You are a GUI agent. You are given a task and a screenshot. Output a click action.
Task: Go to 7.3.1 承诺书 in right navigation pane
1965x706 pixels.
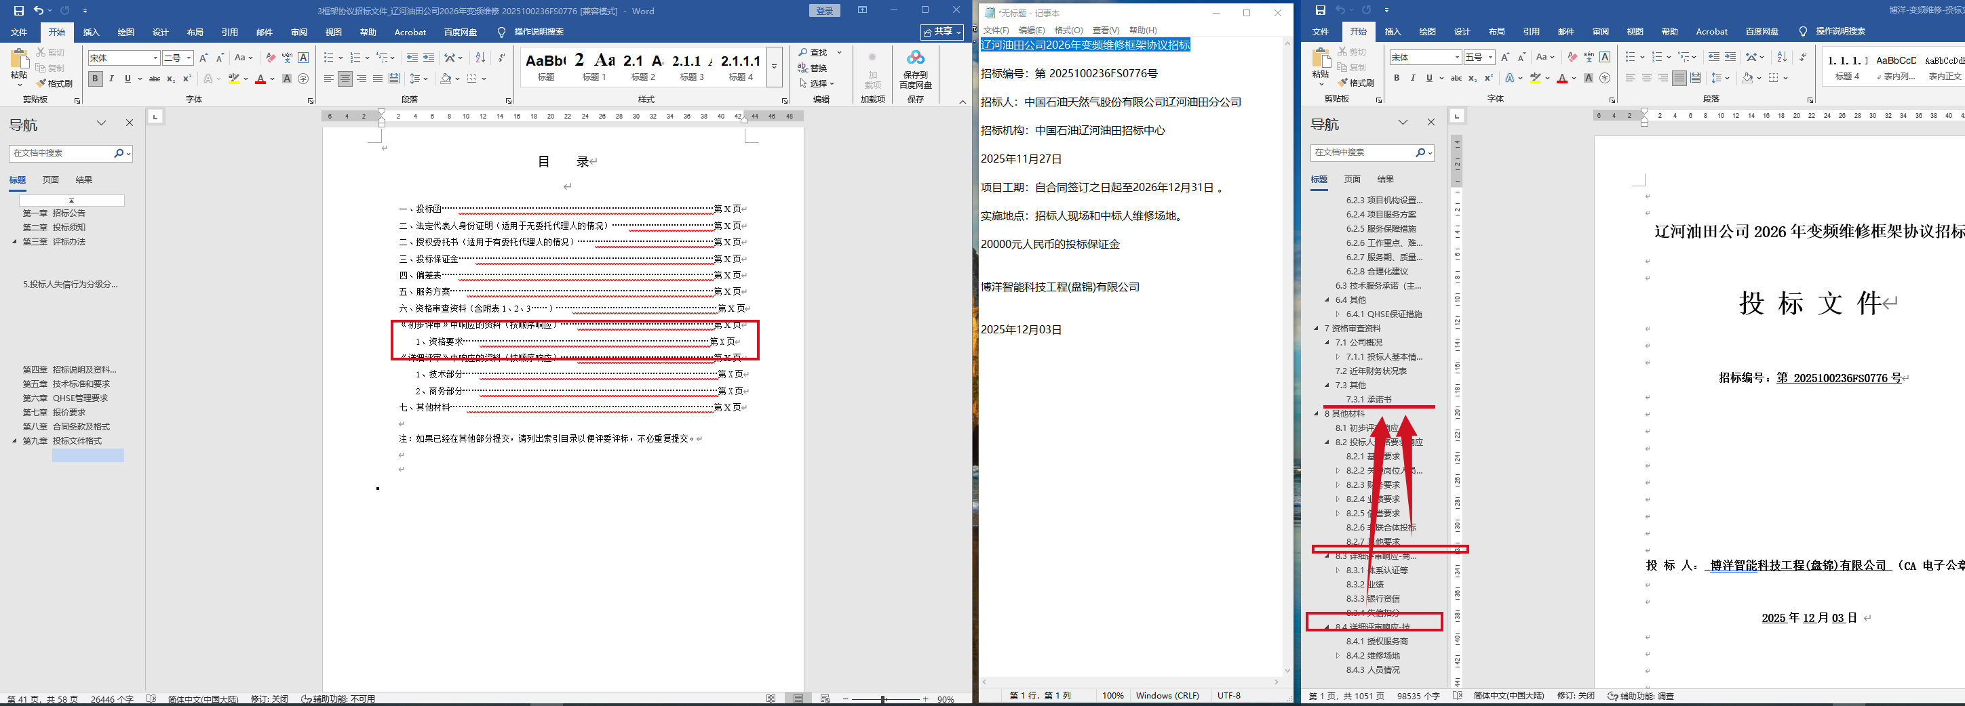1369,399
